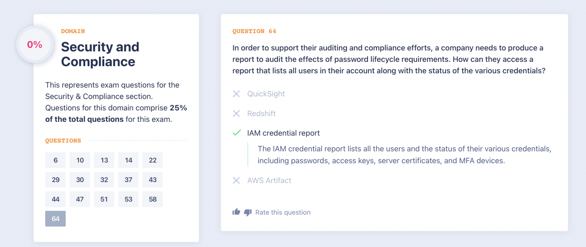The image size is (586, 247).
Task: Click the X icon beside AWS Artifact
Action: 236,180
